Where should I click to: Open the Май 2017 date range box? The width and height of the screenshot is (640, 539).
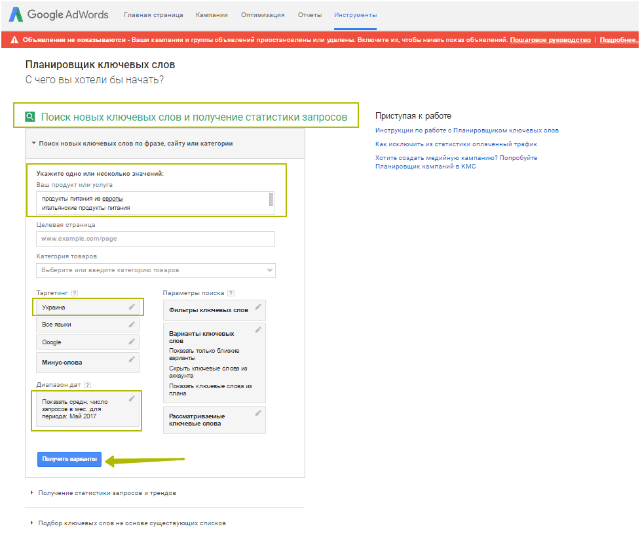88,409
